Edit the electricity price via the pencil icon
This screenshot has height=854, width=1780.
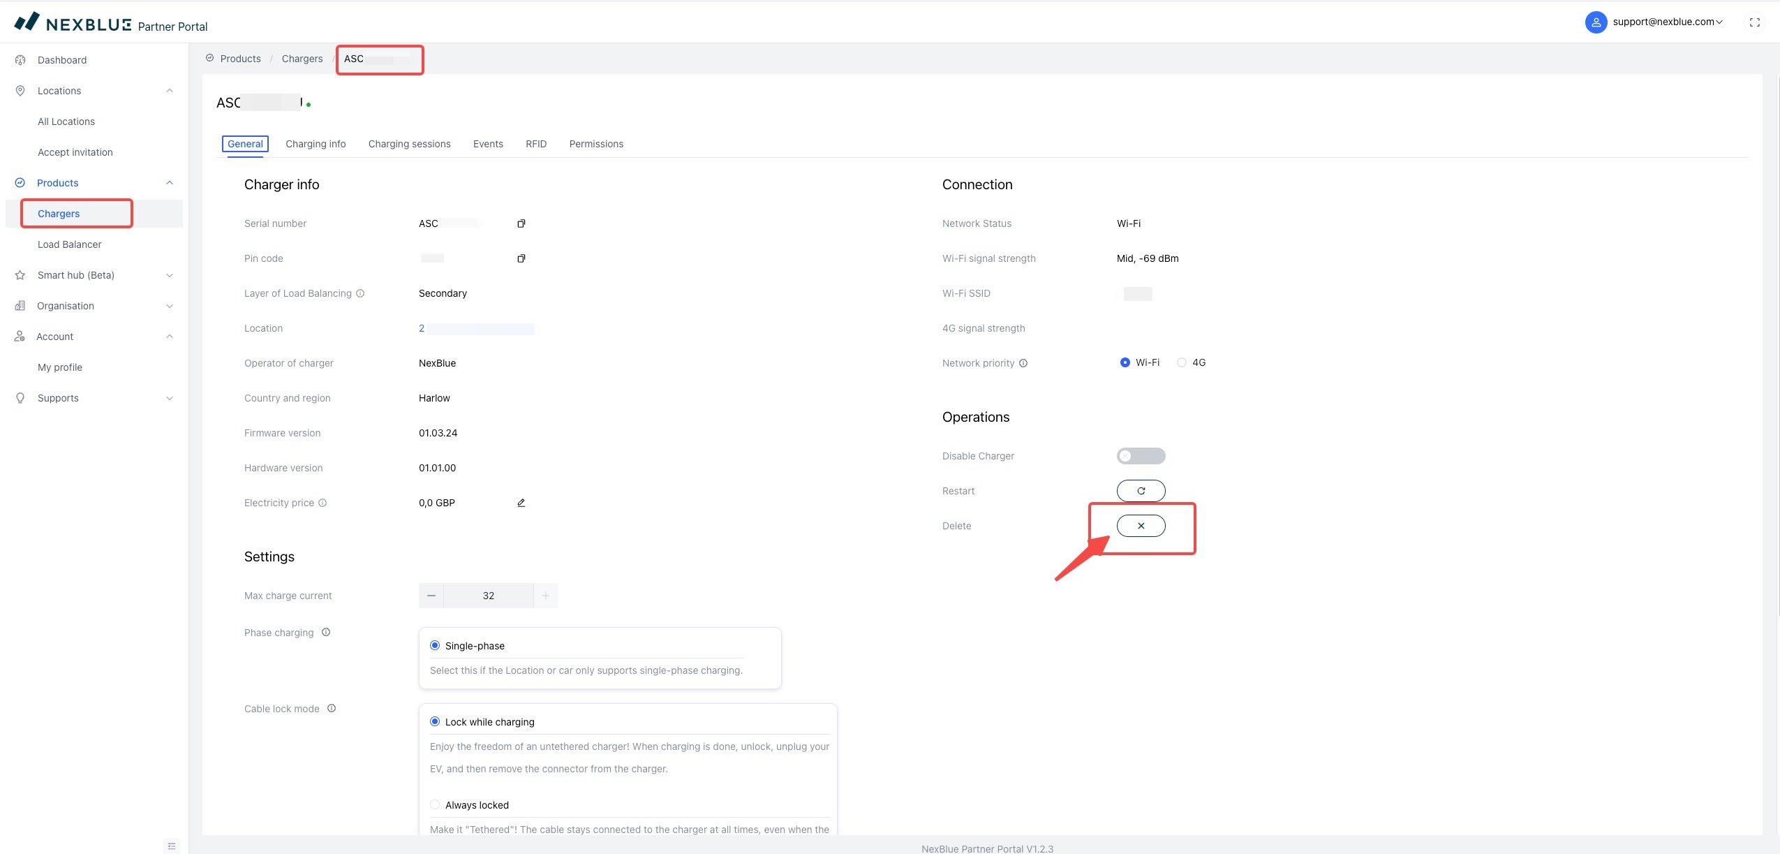521,503
